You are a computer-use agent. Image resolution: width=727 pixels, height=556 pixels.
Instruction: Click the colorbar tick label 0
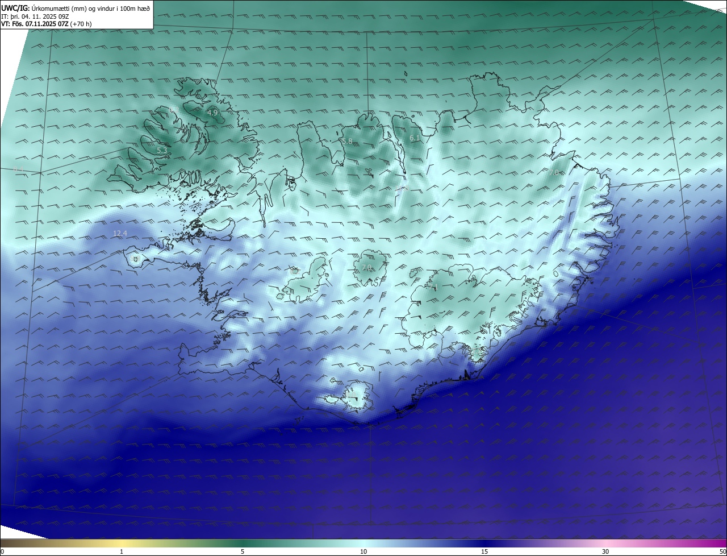[x=2, y=551]
